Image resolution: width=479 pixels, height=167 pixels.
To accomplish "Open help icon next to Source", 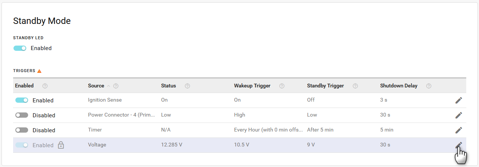I will click(116, 86).
